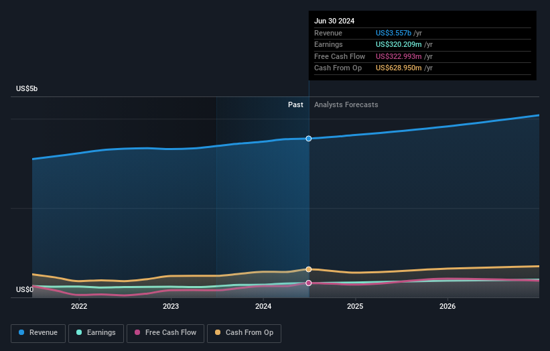
Task: Toggle the Cash From Op legend series
Action: click(x=244, y=333)
